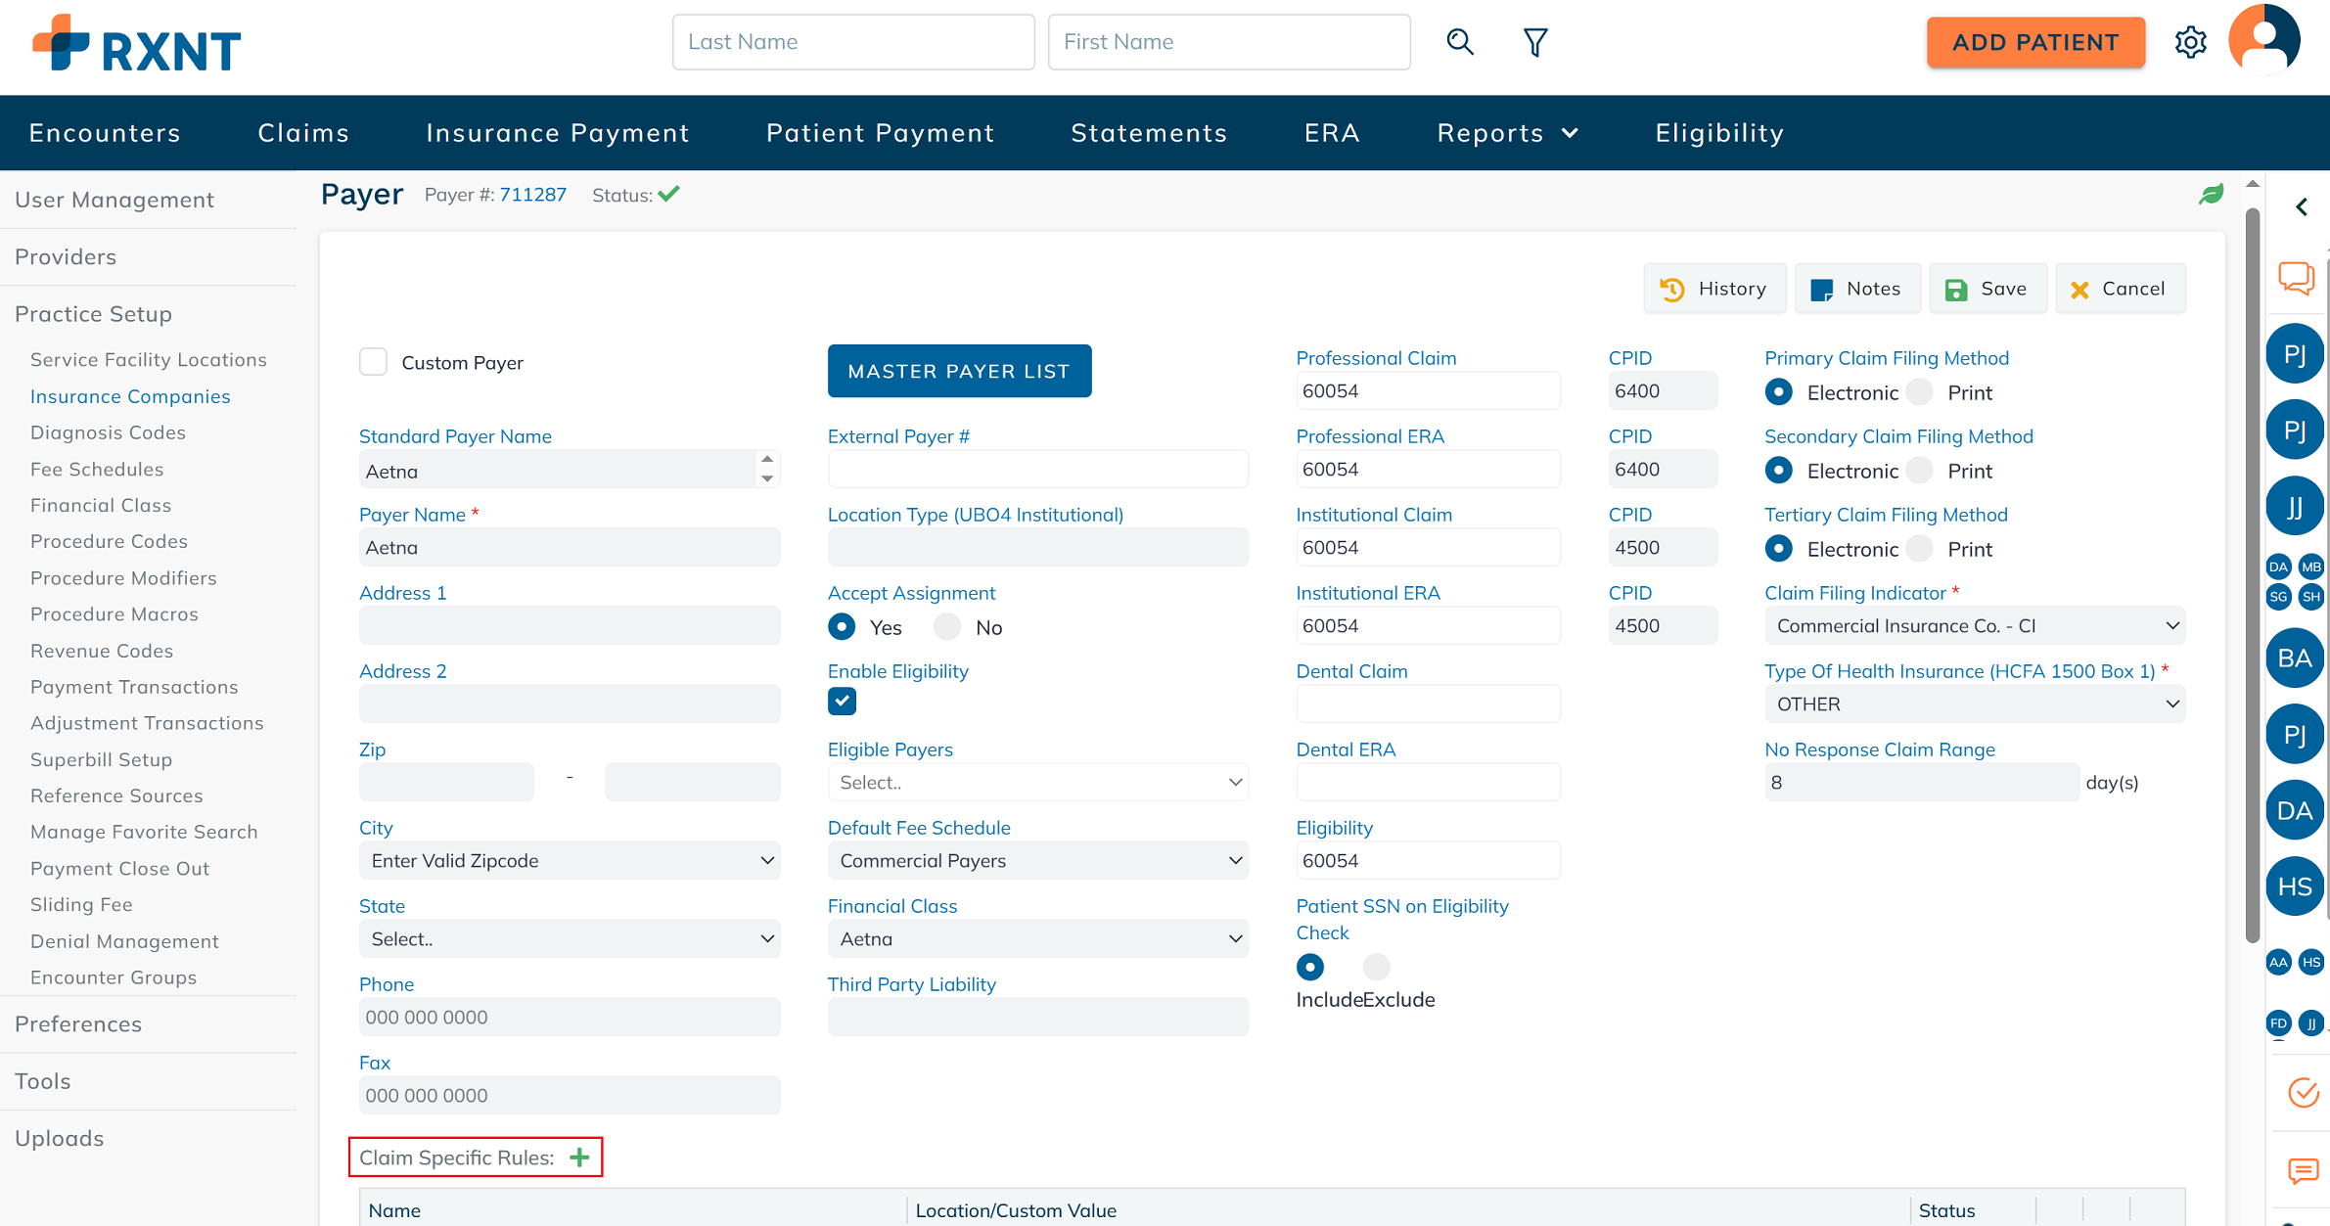Collapse the right sidebar with chevron arrow

[2302, 207]
